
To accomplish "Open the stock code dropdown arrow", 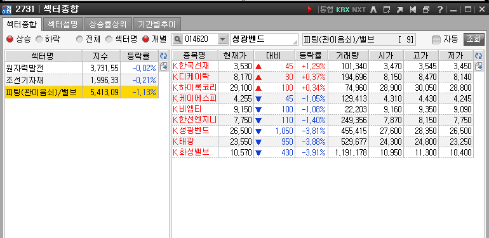I will 222,39.
